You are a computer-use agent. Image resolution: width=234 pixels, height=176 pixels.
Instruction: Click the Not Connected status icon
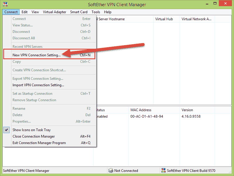[111, 170]
